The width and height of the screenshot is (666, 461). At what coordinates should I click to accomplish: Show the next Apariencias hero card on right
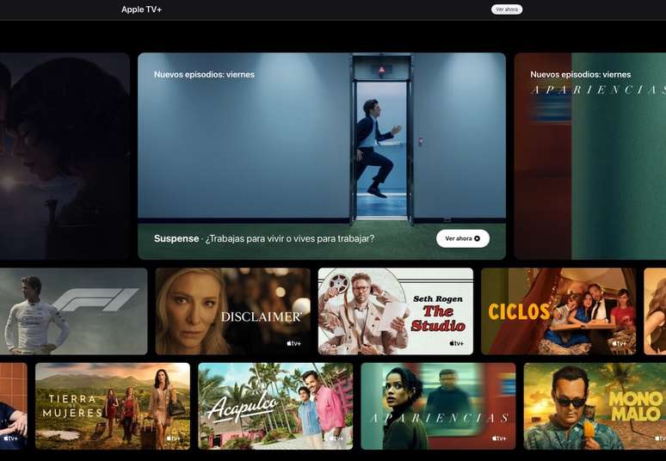(x=589, y=155)
